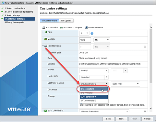Image resolution: width=156 pixels, height=122 pixels.
Task: Choose SATA controller 0 from list
Action: click(x=94, y=101)
